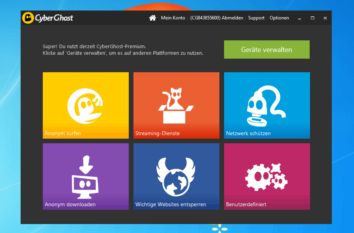Select the Benutzerdefiniert gears tile
Image resolution: width=354 pixels, height=233 pixels.
click(x=267, y=176)
